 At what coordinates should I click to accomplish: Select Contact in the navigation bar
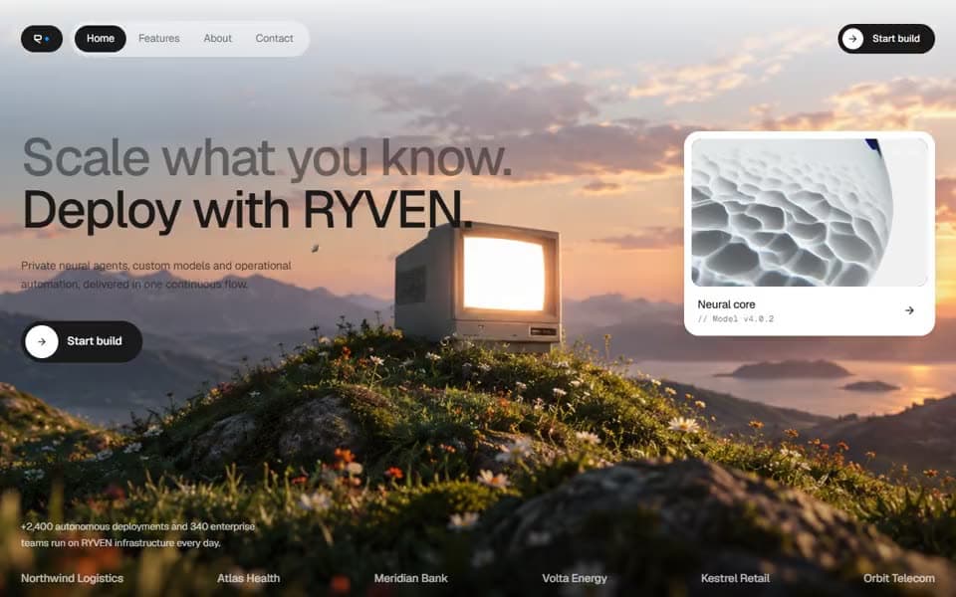(275, 39)
